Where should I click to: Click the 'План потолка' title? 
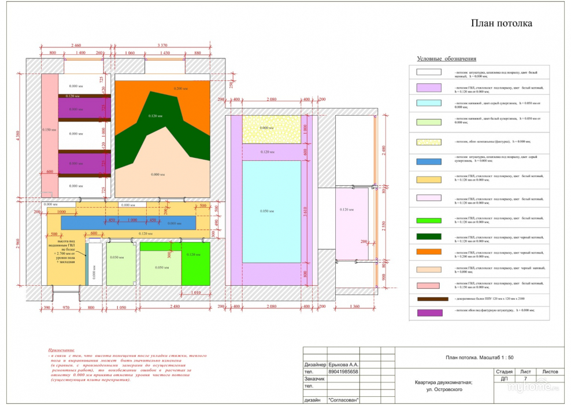click(x=501, y=24)
